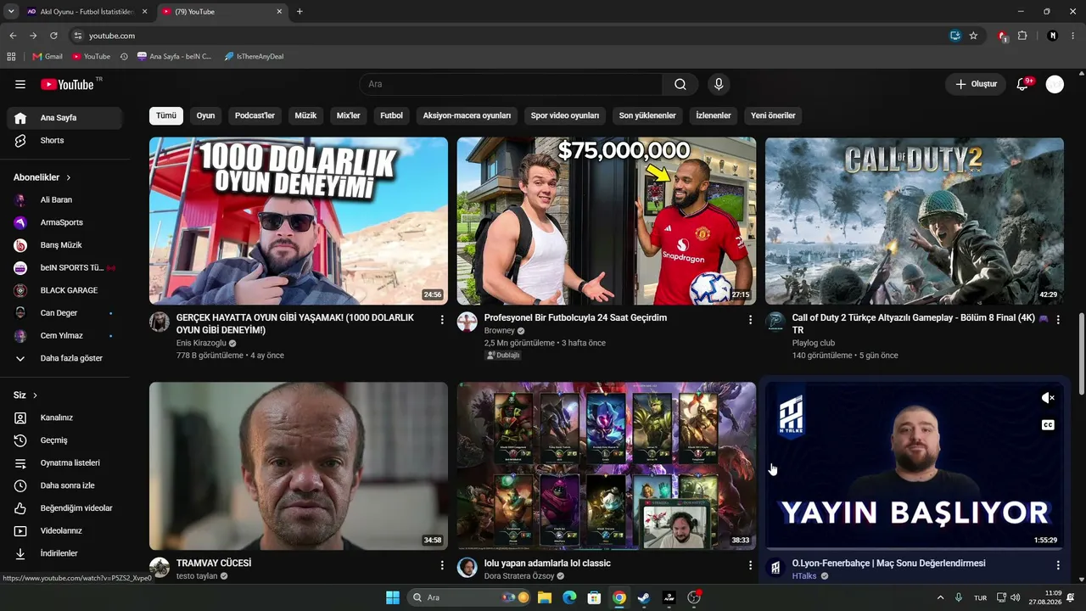Expand Daha fazla göster subscriptions
The height and width of the screenshot is (611, 1086).
[x=64, y=358]
